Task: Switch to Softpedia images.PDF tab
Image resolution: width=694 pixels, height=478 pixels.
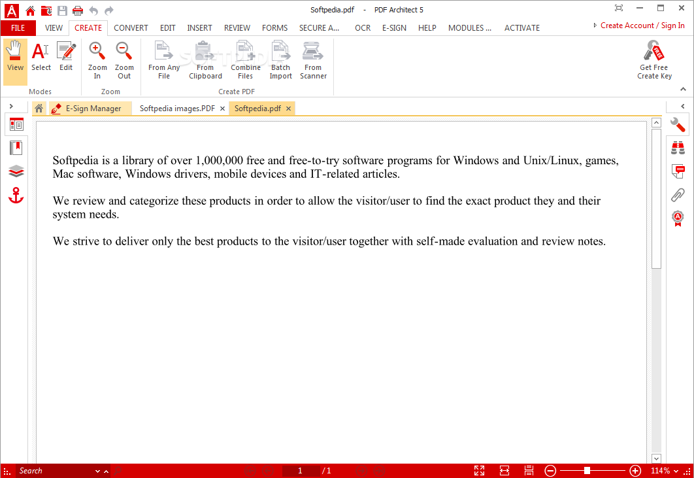Action: (x=177, y=109)
